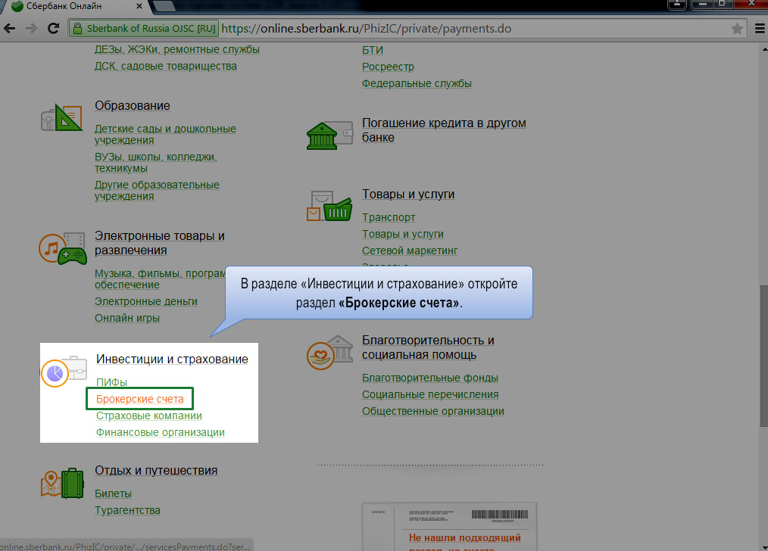Go to Страховые компании section
This screenshot has width=768, height=551.
(148, 416)
